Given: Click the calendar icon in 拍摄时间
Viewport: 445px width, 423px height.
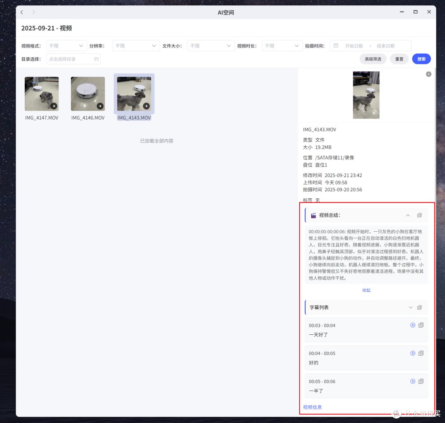Looking at the screenshot, I should (x=336, y=46).
